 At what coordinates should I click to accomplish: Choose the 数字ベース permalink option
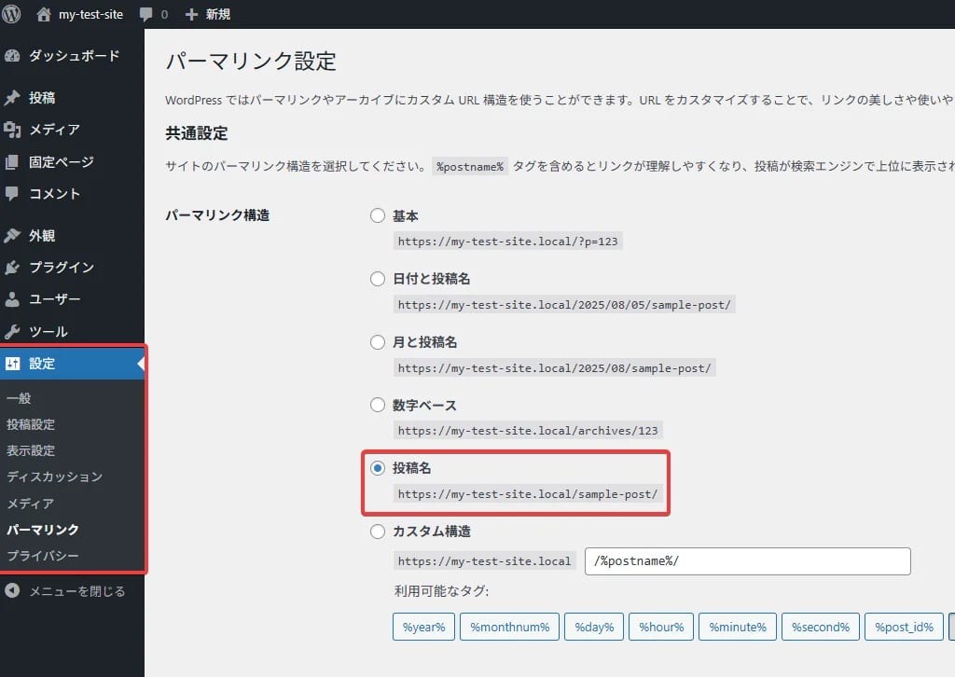(x=378, y=405)
